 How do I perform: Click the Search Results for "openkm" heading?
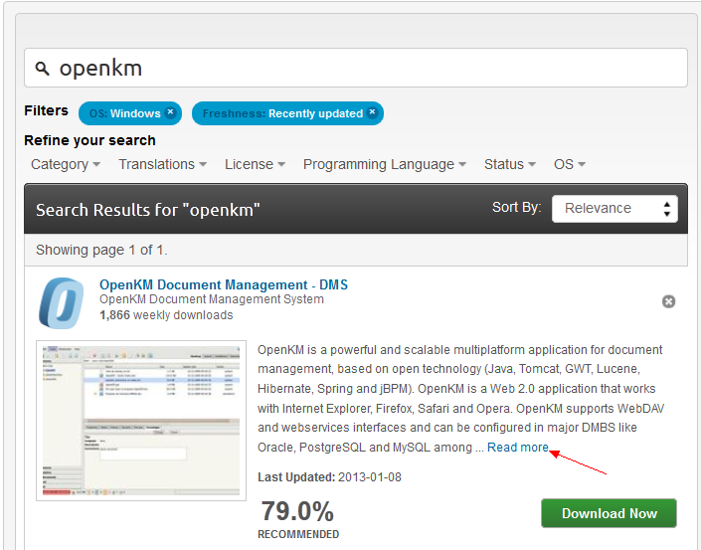tap(147, 210)
